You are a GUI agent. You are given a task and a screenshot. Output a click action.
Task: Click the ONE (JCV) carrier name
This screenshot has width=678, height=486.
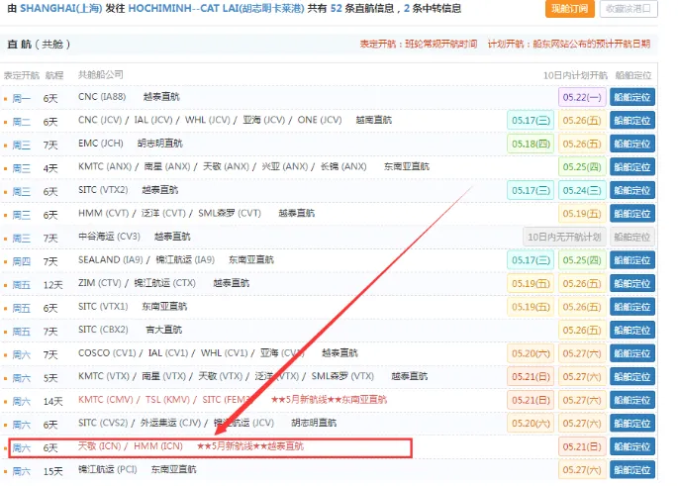(320, 120)
